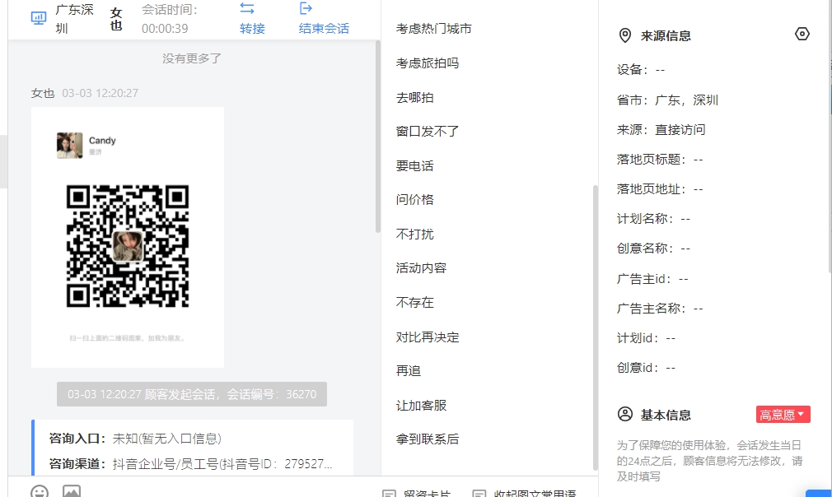This screenshot has height=497, width=832.
Task: Click the 设备 source info row
Action: (640, 70)
